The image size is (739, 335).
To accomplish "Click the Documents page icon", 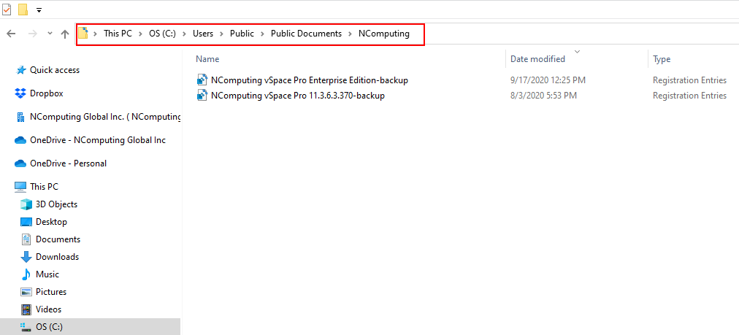I will (26, 239).
